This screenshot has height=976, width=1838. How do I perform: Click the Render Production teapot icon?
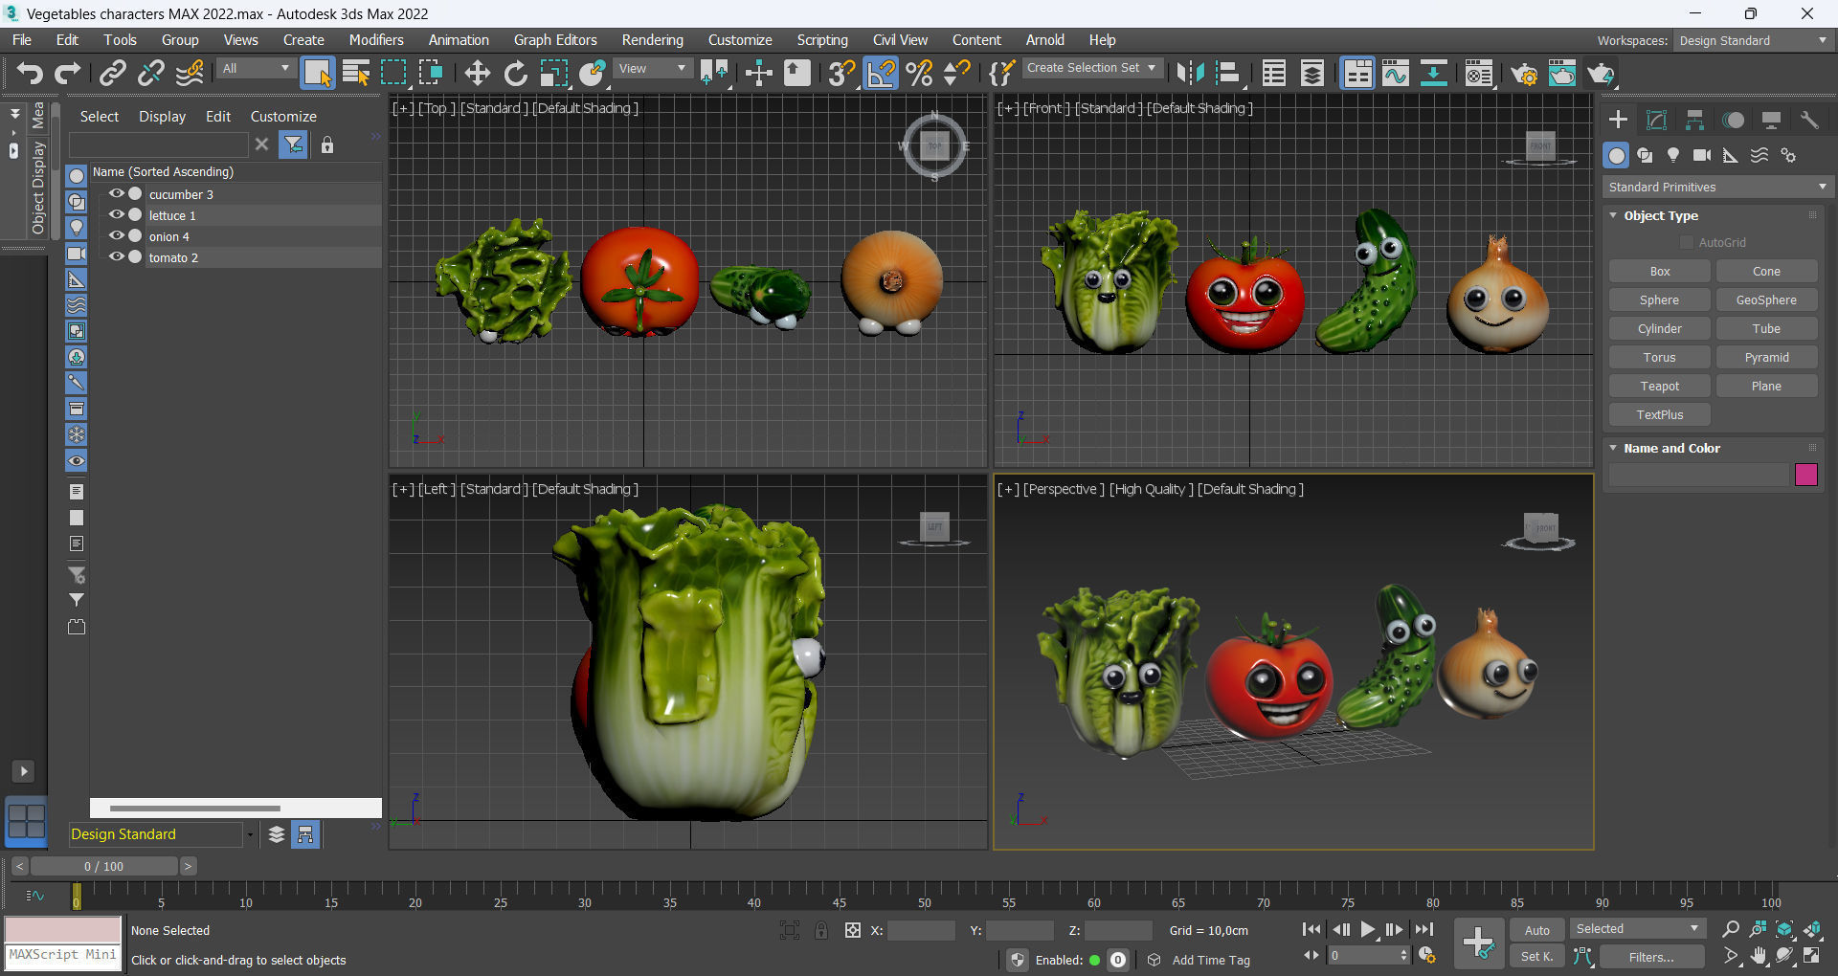(x=1601, y=73)
